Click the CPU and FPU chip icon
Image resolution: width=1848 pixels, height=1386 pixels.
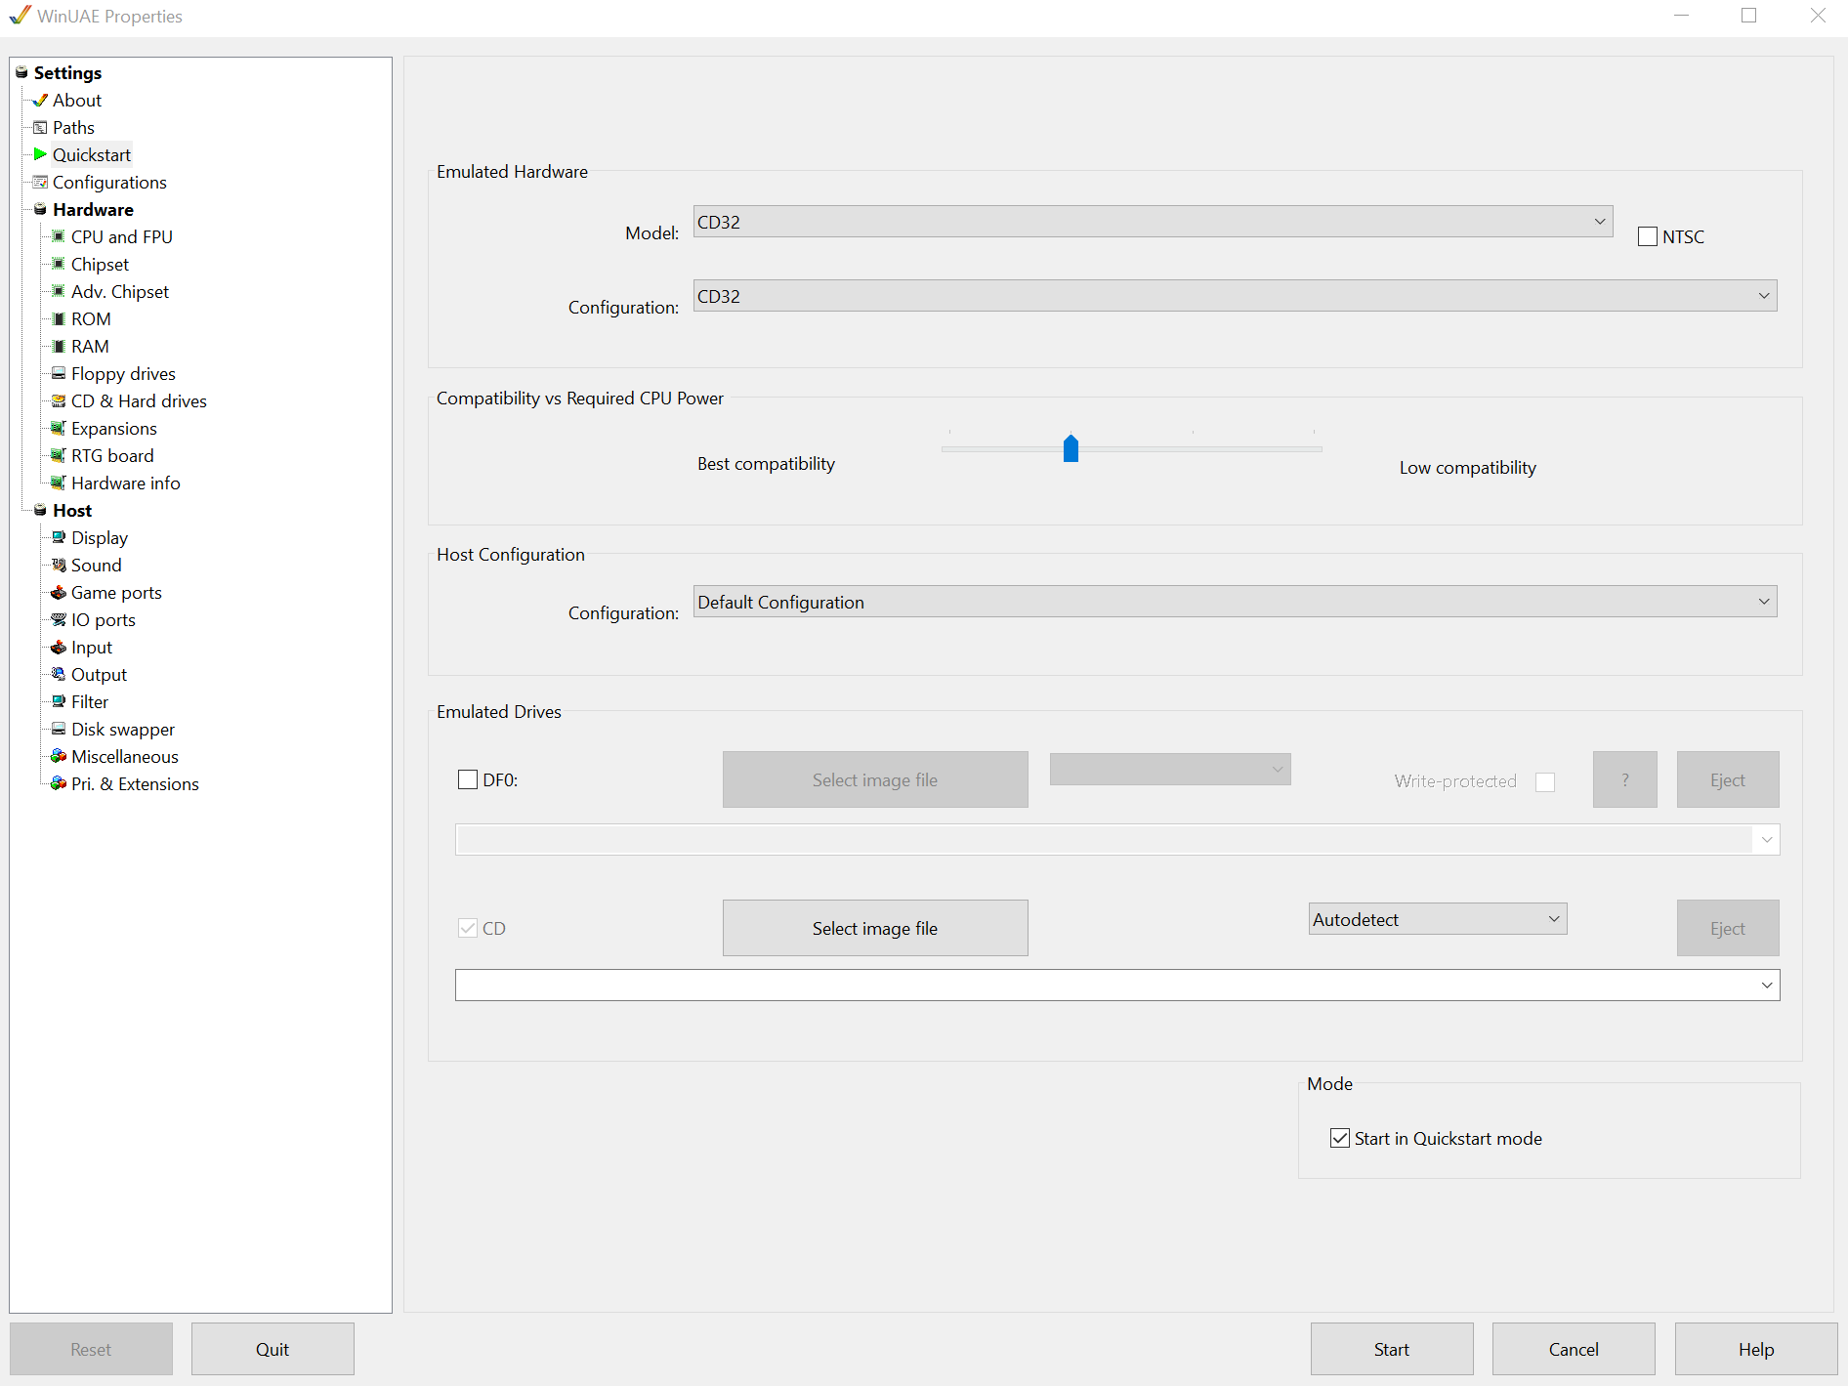[x=59, y=237]
